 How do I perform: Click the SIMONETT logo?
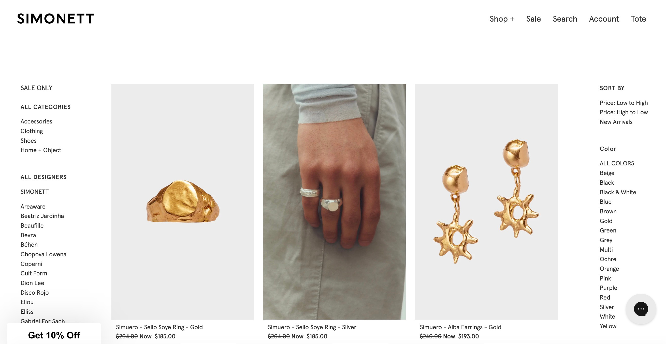click(x=55, y=19)
